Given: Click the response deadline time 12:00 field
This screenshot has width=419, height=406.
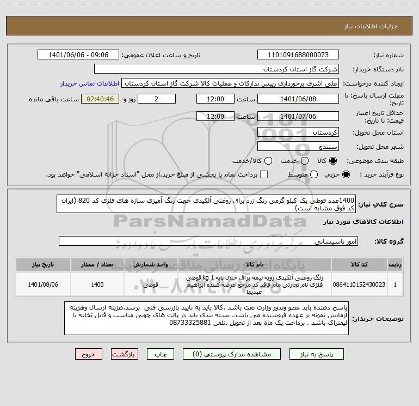Looking at the screenshot, I should tap(215, 99).
